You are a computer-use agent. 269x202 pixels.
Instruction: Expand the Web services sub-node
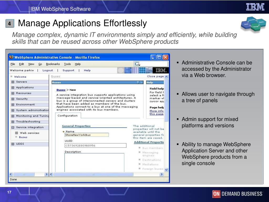(x=17, y=133)
